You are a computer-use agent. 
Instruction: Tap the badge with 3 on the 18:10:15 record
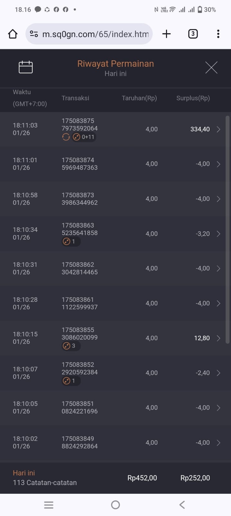pos(71,346)
